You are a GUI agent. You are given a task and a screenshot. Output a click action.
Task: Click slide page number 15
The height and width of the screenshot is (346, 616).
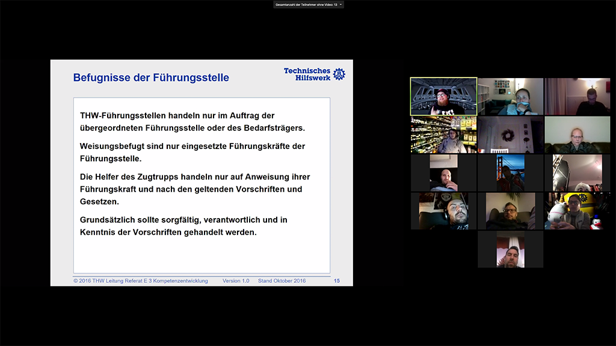pos(337,281)
